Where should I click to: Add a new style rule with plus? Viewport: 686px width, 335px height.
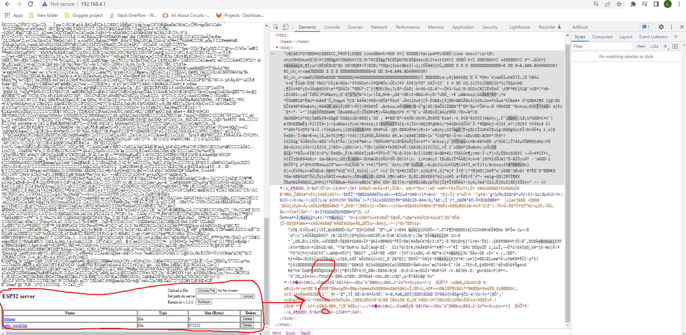665,46
